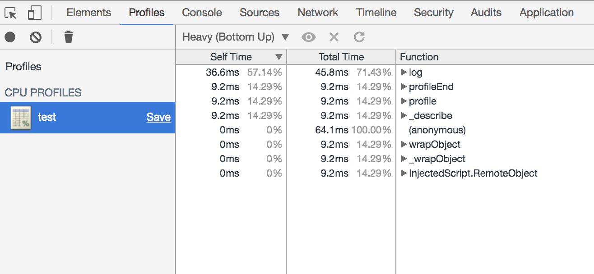The image size is (594, 274).
Task: Click the Save link for test profile
Action: pyautogui.click(x=158, y=117)
